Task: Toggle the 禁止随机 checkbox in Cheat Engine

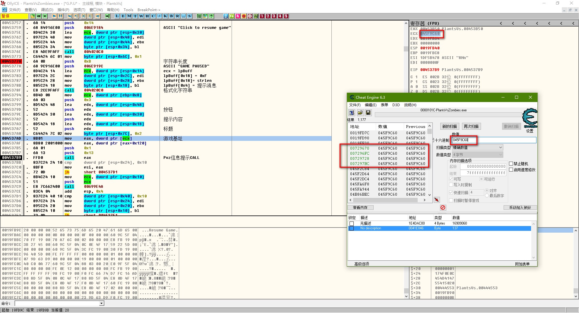Action: (x=511, y=164)
